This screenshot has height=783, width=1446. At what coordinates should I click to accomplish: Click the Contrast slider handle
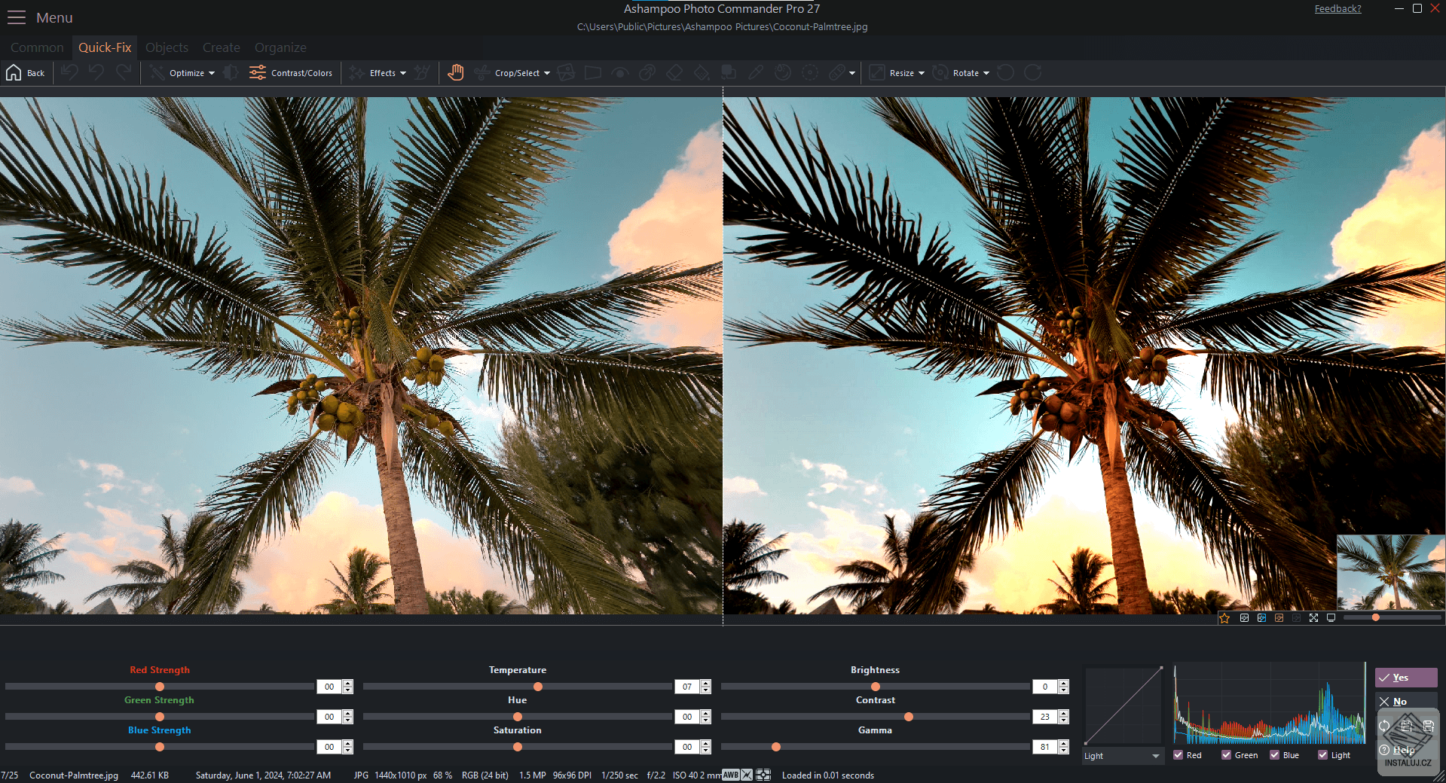coord(909,717)
